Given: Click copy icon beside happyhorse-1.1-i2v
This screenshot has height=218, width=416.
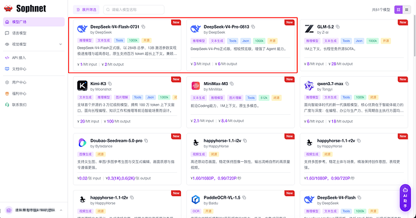Looking at the screenshot, I should point(245,140).
